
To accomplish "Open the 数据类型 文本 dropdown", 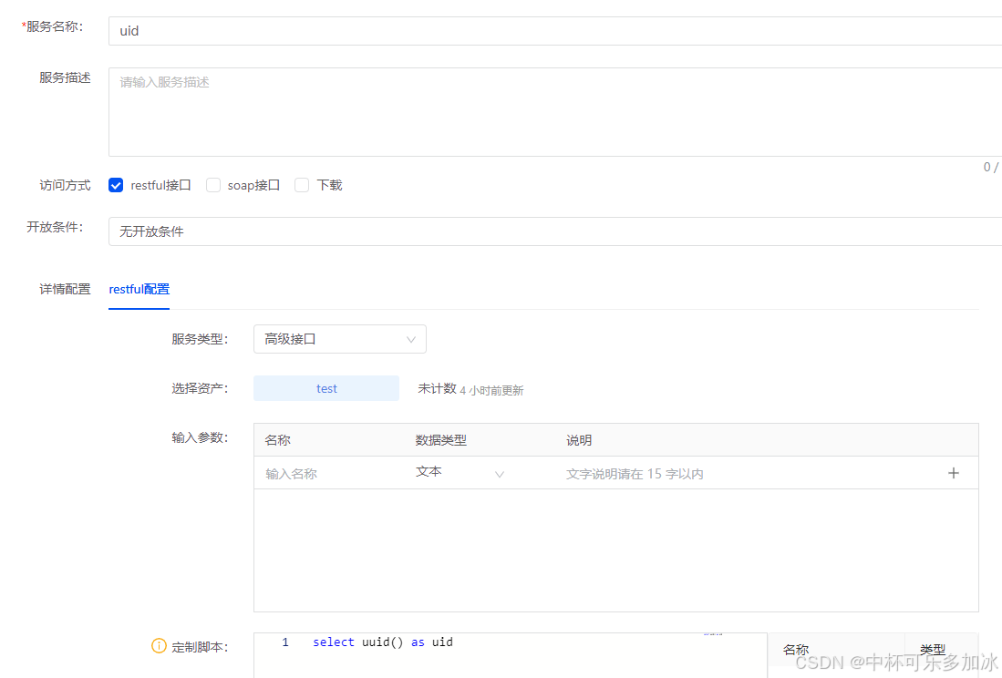I will (460, 473).
